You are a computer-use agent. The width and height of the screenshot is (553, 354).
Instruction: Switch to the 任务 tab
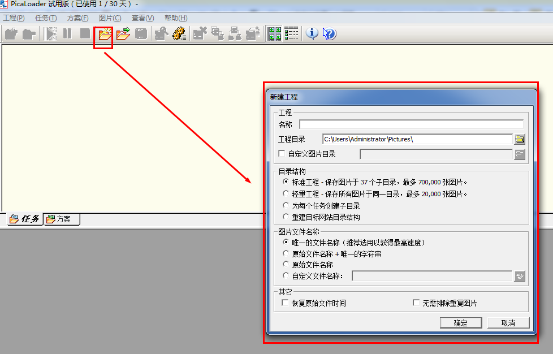click(x=25, y=219)
